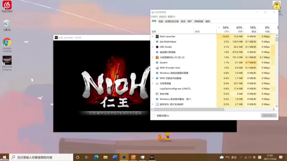Launch Google Chrome from the desktop
The image size is (287, 161).
click(x=7, y=45)
